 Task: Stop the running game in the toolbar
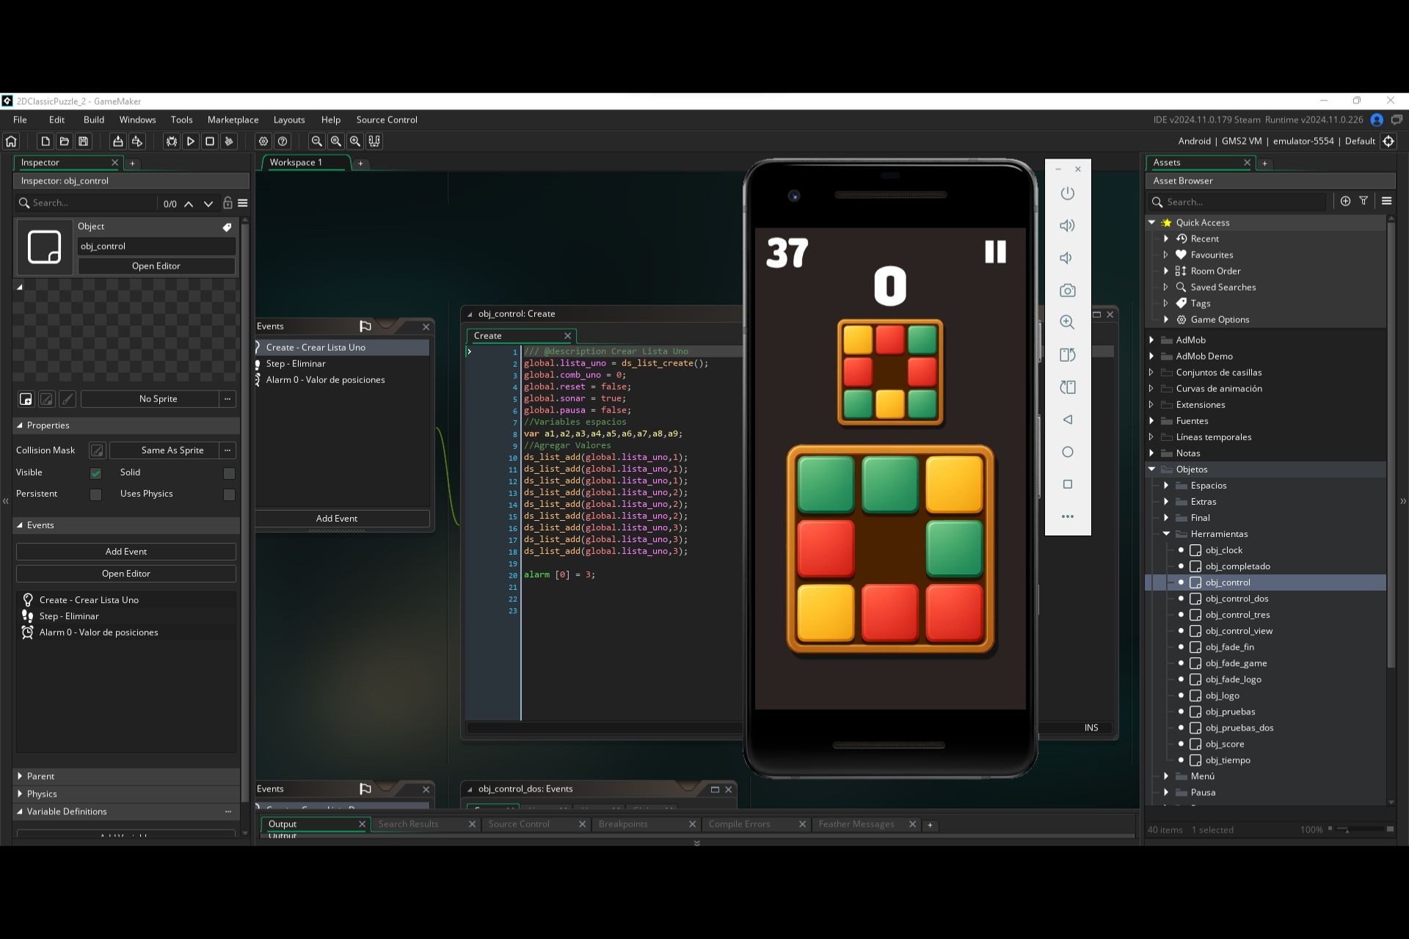[210, 142]
